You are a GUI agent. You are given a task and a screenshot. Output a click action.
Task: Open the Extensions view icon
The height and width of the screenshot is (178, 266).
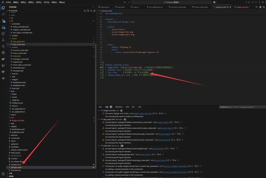[3, 33]
